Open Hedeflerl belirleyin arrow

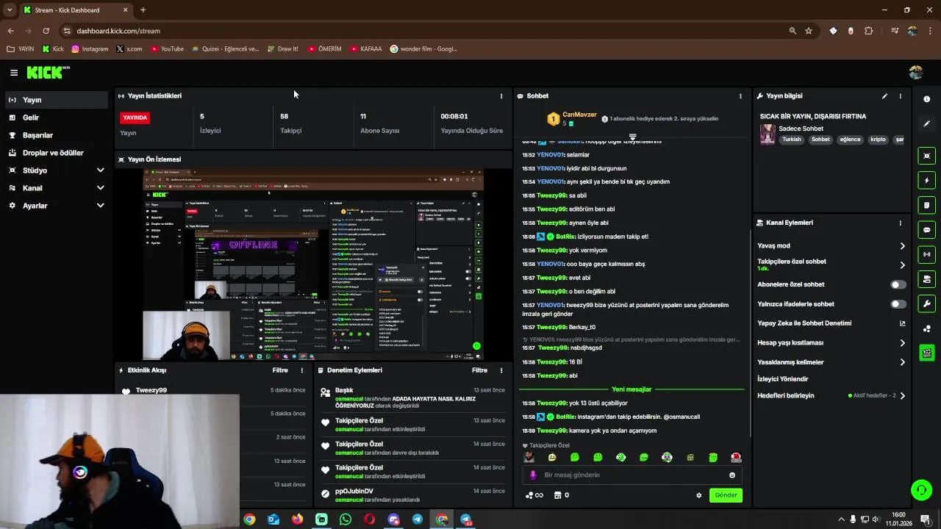point(902,396)
